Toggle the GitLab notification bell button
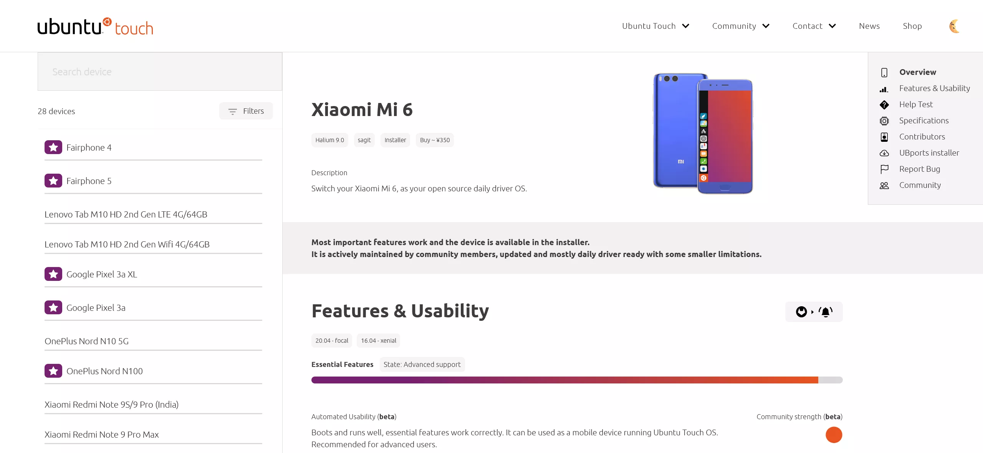This screenshot has width=983, height=453. click(x=814, y=312)
